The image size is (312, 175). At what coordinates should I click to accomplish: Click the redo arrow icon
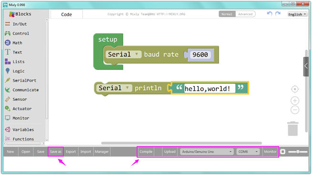tap(278, 14)
